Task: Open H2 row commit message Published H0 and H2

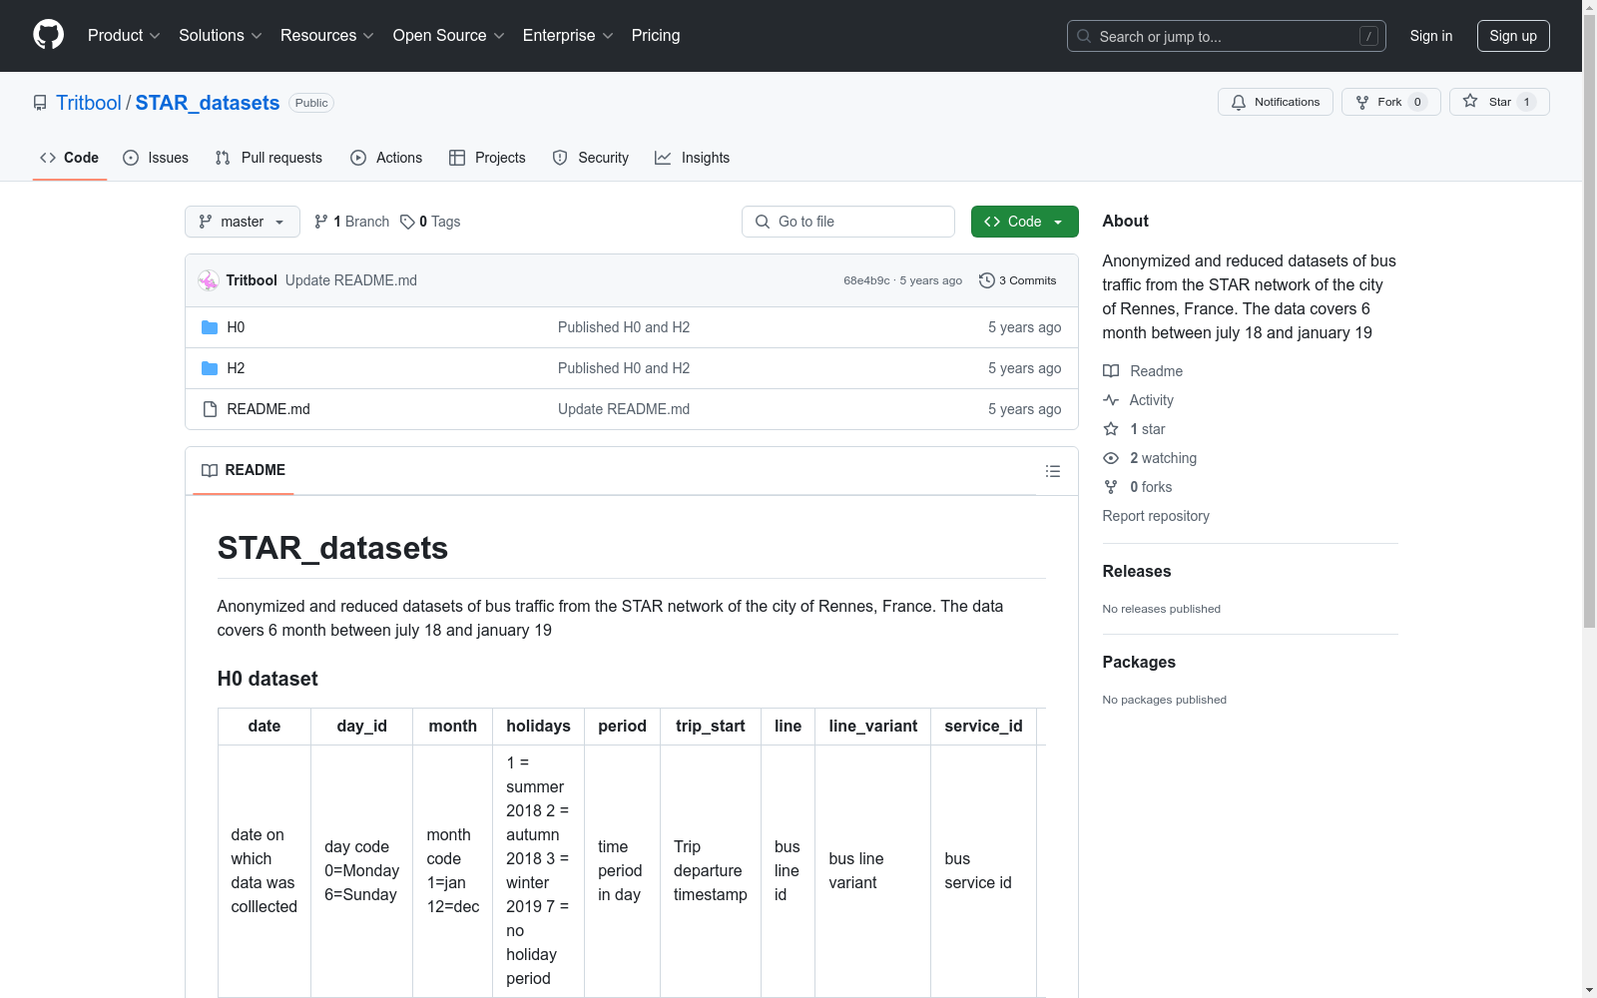Action: (x=624, y=368)
